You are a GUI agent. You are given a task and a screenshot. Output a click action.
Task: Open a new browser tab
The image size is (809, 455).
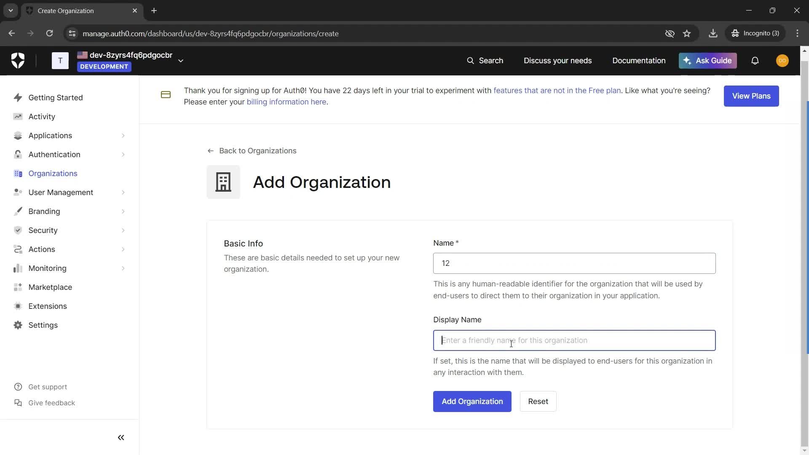pos(154,11)
